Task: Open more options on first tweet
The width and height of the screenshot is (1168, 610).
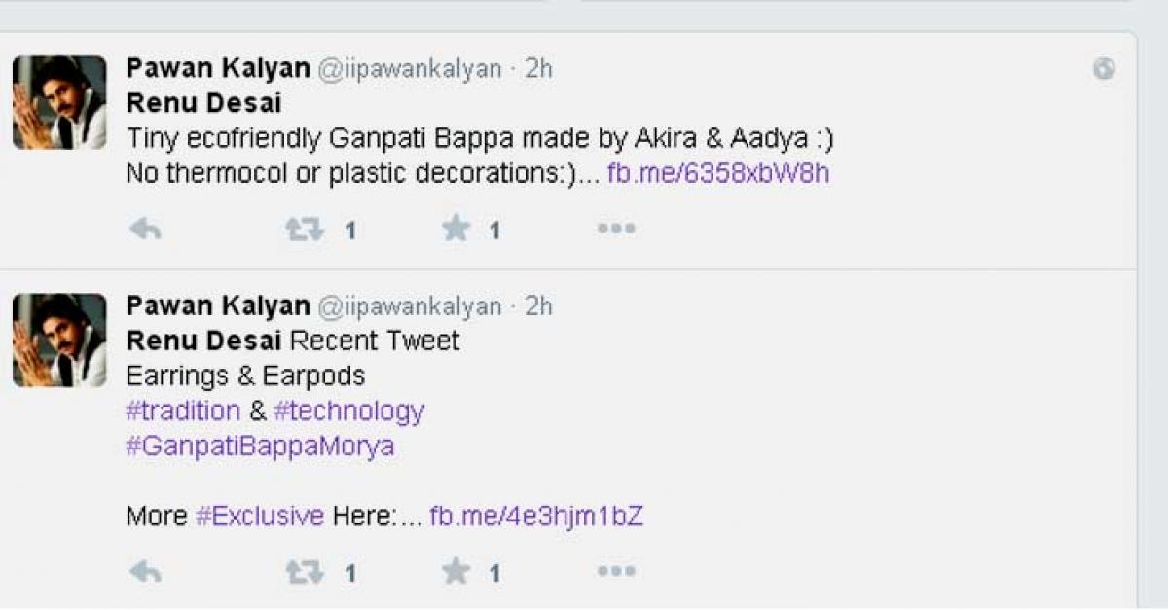Action: (x=616, y=229)
